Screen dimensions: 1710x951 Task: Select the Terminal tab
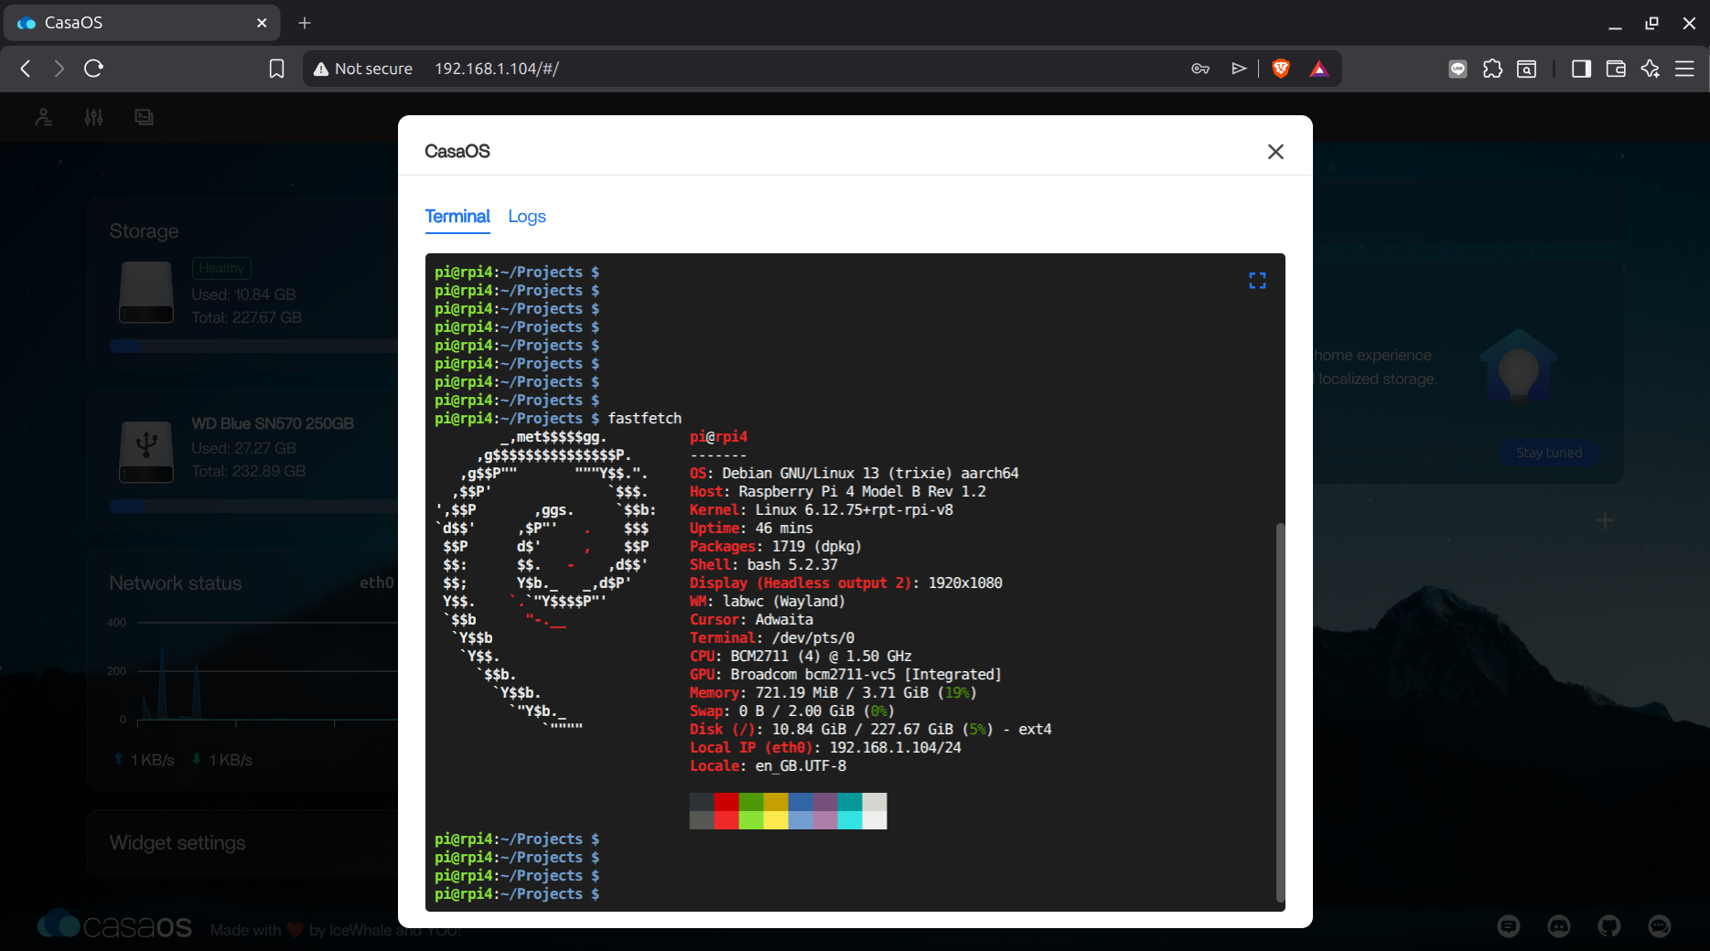(457, 217)
